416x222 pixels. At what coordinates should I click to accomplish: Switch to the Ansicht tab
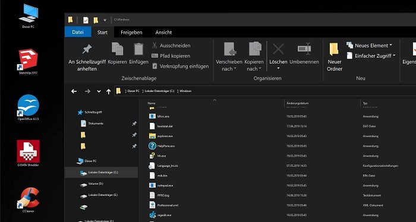pos(163,32)
